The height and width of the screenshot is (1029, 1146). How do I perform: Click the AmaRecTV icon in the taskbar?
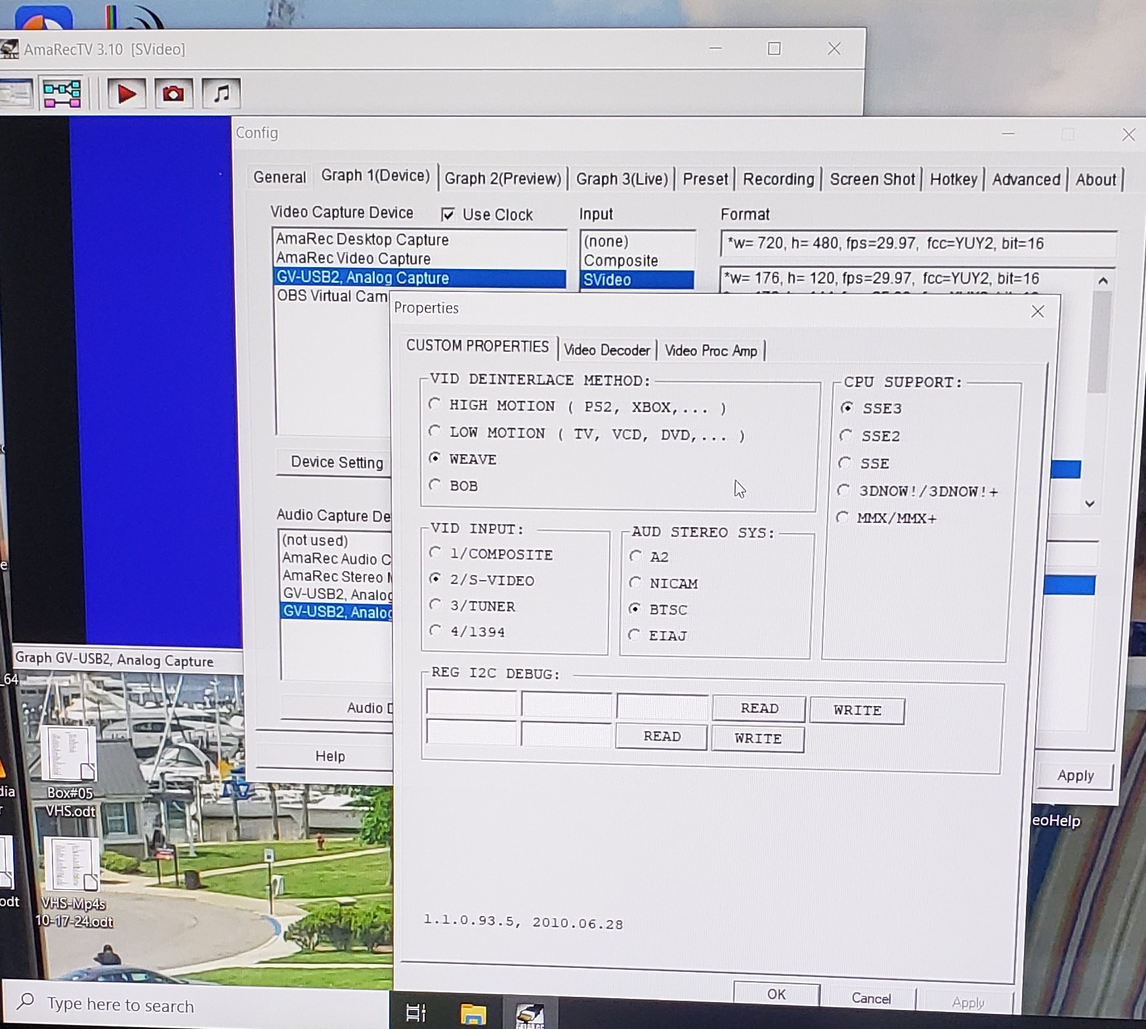click(x=530, y=1014)
